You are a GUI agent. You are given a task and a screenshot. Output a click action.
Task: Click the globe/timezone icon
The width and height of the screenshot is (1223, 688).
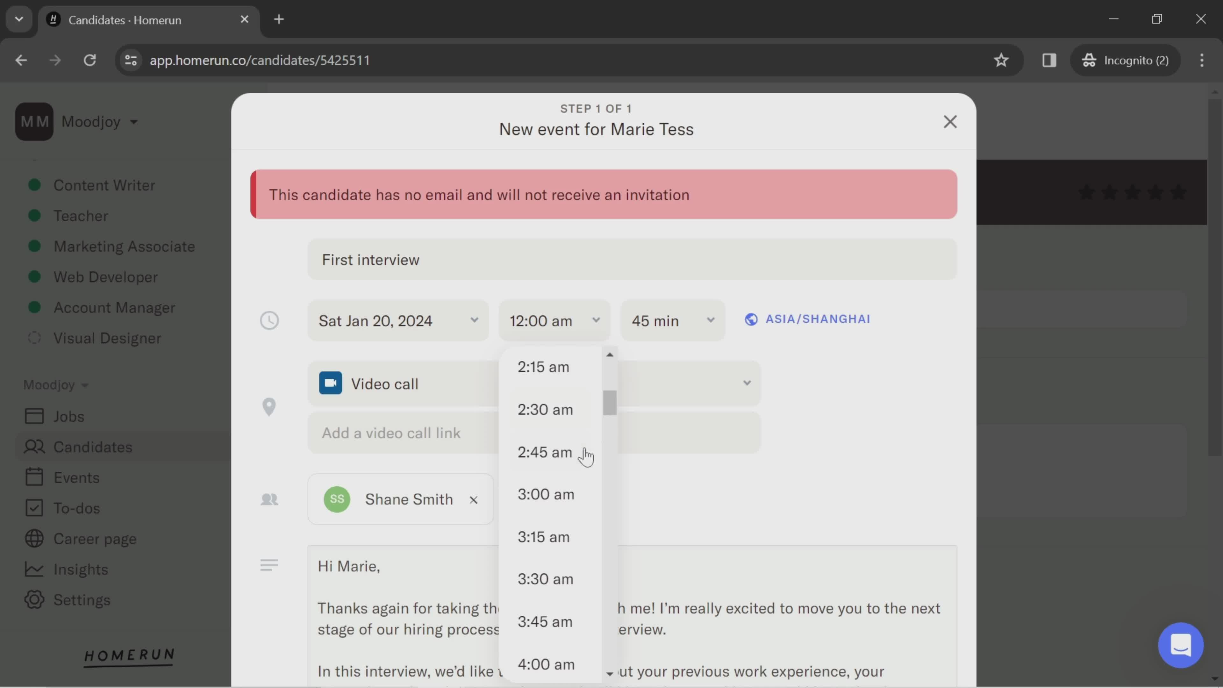(x=750, y=319)
